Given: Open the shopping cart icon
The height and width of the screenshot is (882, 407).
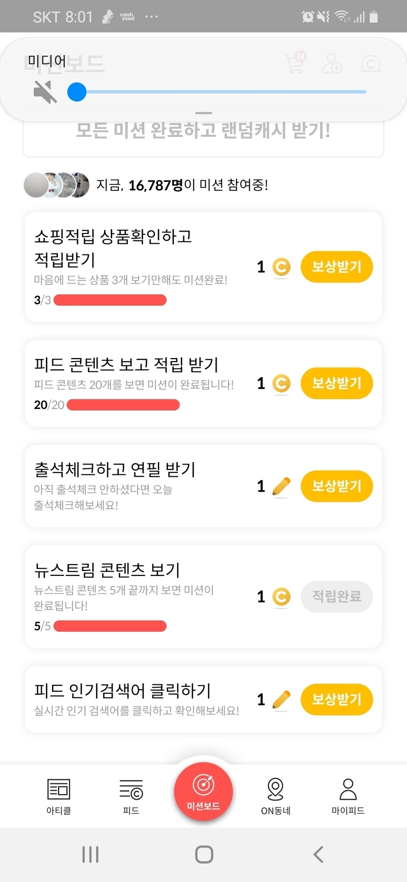Looking at the screenshot, I should 295,63.
